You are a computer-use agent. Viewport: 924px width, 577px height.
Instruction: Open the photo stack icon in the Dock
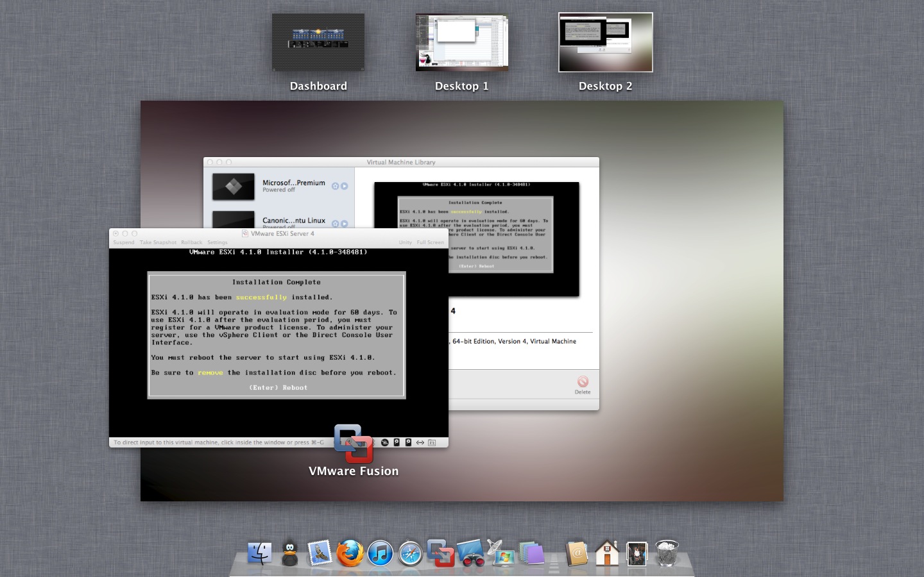637,553
